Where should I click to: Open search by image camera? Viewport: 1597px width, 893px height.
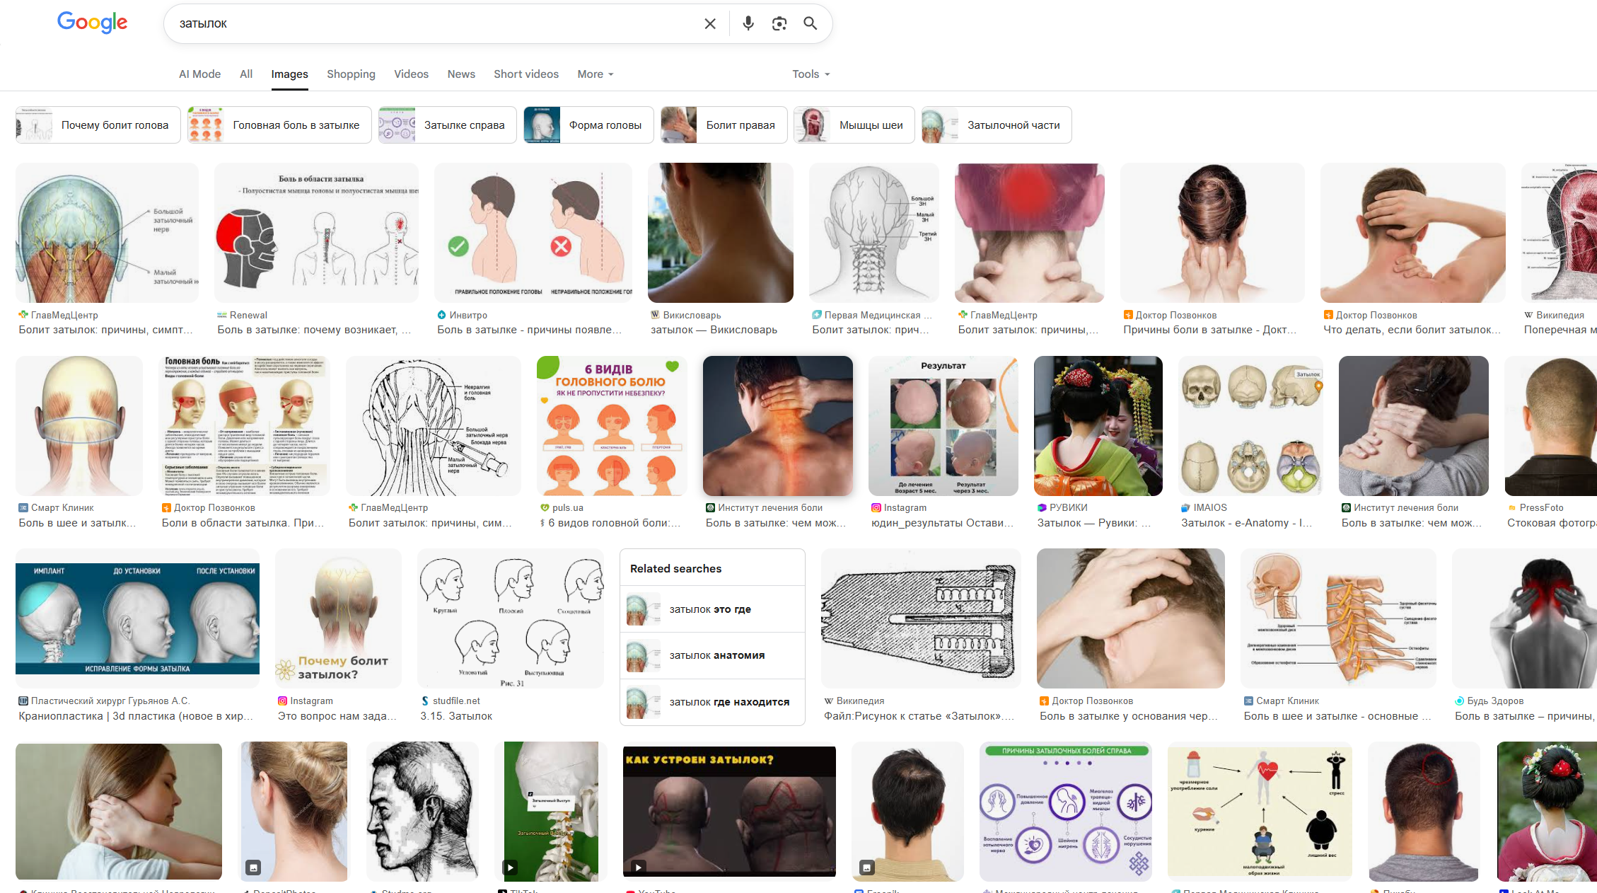pos(779,24)
